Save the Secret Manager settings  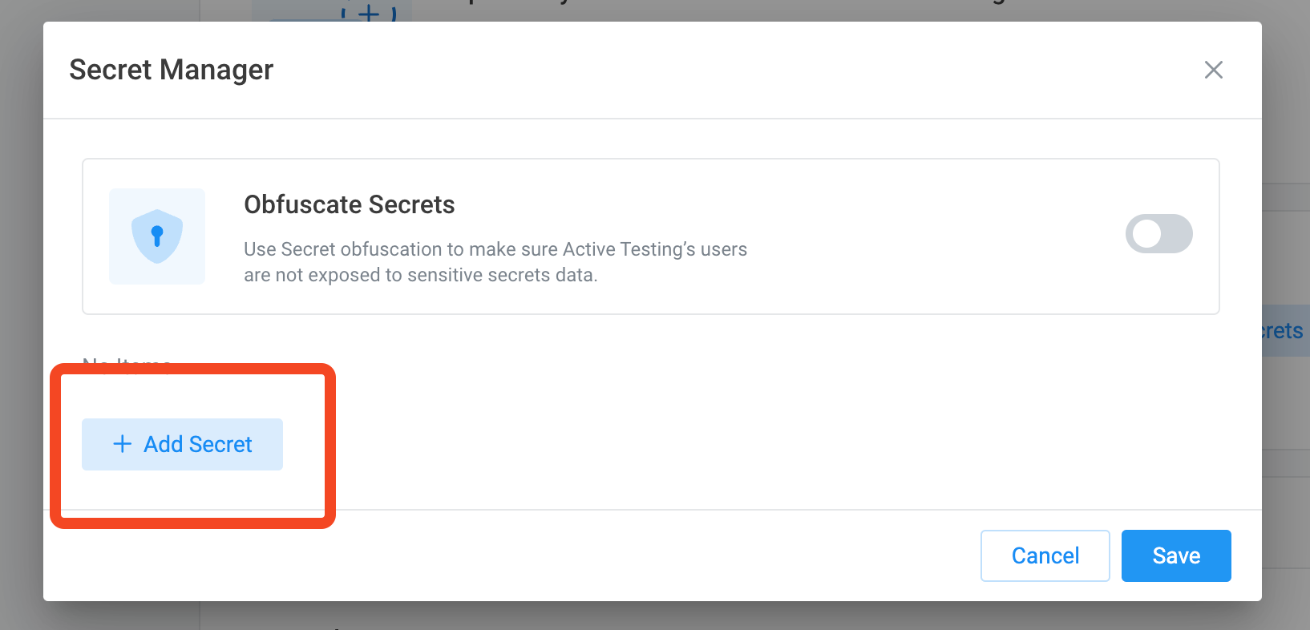[x=1176, y=555]
